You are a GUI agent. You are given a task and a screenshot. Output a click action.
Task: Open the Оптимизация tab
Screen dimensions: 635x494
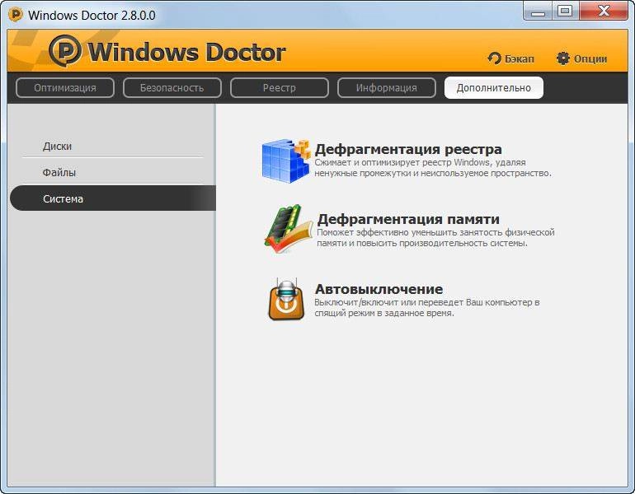(x=65, y=88)
